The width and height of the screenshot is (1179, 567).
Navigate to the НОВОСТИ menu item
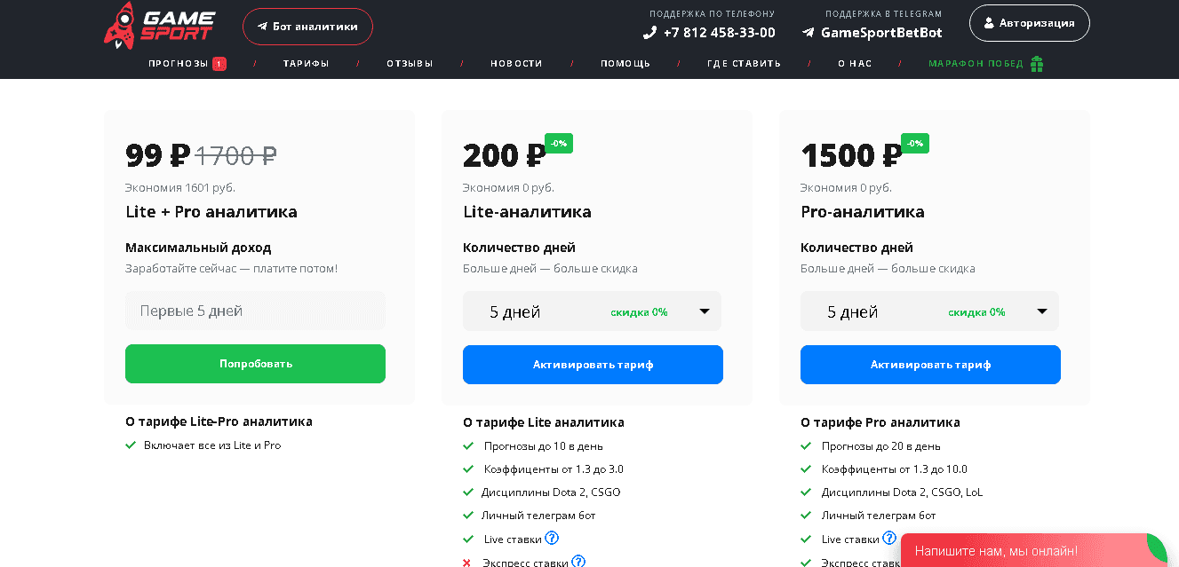[516, 63]
